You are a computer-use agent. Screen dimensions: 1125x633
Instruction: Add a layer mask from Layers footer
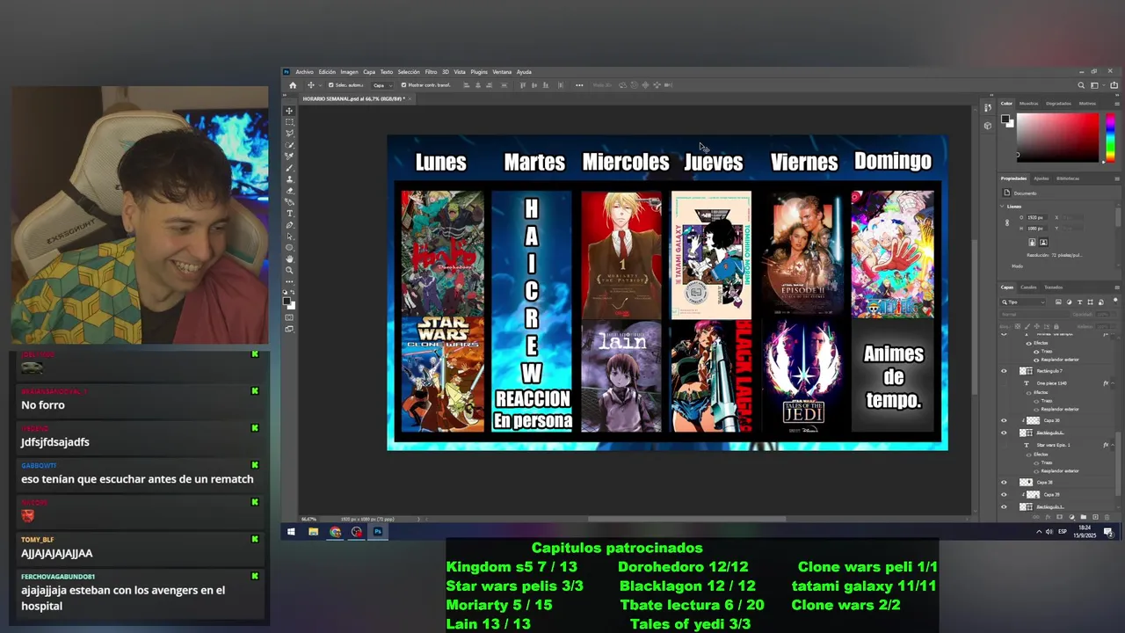click(x=1060, y=517)
